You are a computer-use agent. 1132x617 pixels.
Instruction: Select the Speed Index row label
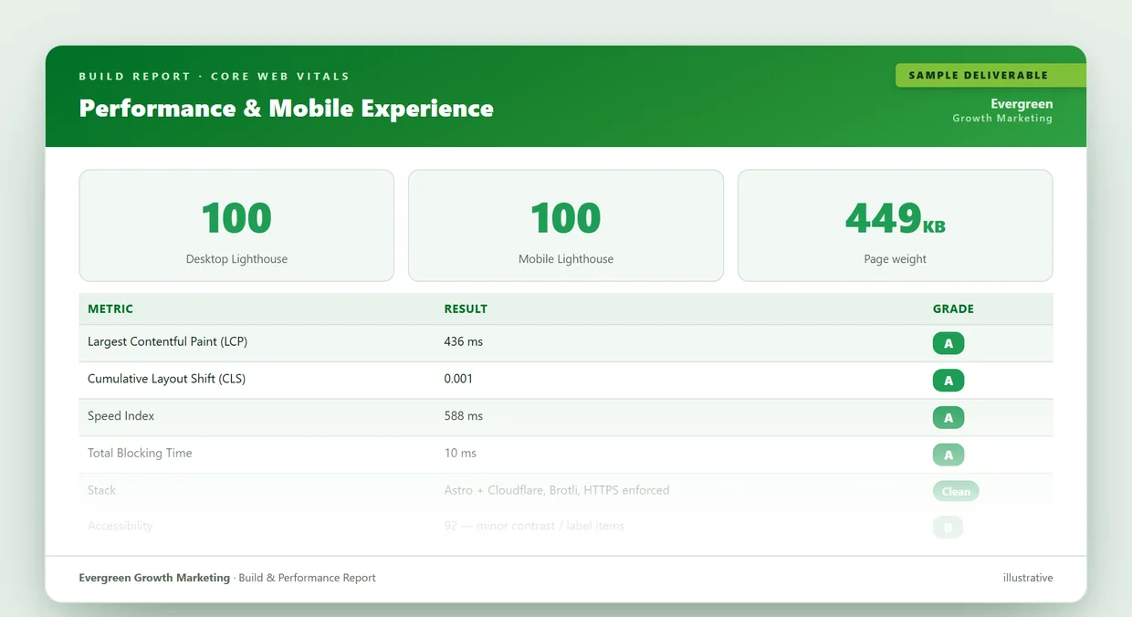click(121, 416)
